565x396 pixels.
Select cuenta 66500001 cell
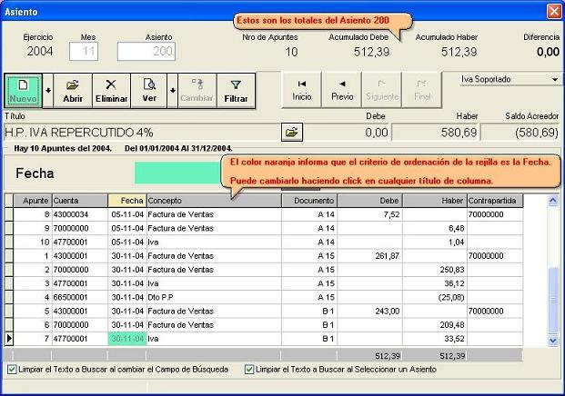[x=80, y=297]
